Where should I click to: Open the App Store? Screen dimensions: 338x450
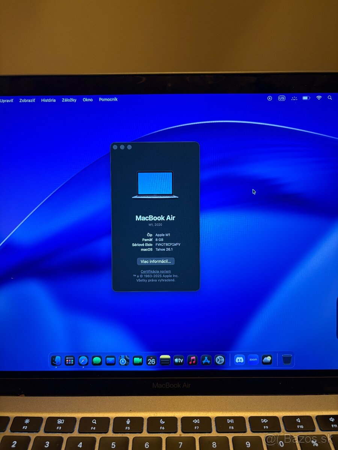(x=206, y=360)
